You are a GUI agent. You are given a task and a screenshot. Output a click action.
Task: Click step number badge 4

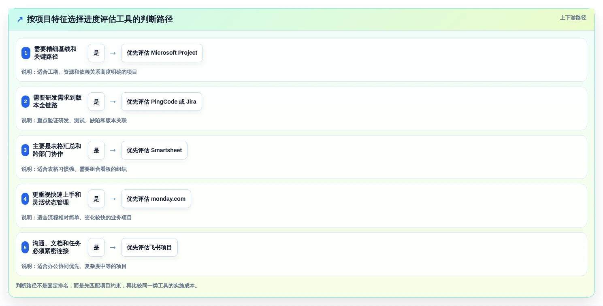click(x=25, y=199)
